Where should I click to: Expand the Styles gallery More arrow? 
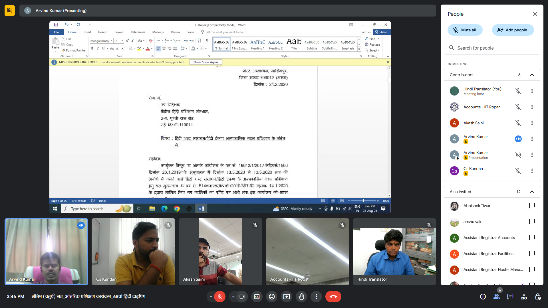point(359,50)
